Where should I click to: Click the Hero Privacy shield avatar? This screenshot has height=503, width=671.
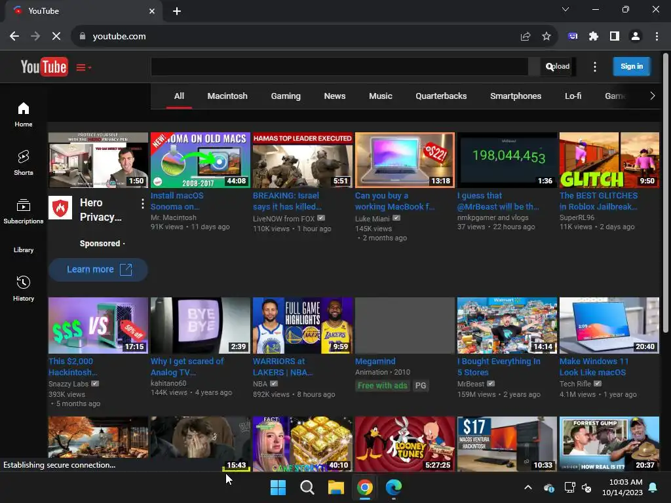click(60, 208)
